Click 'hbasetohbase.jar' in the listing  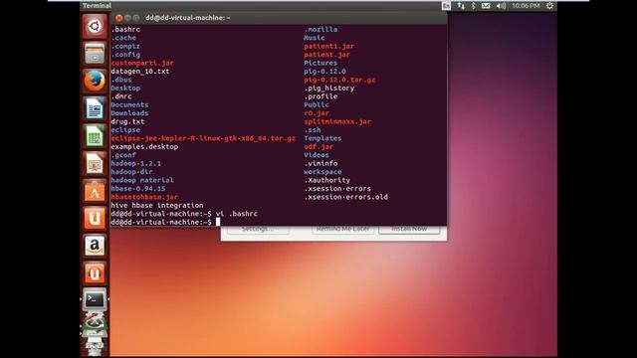pyautogui.click(x=144, y=197)
